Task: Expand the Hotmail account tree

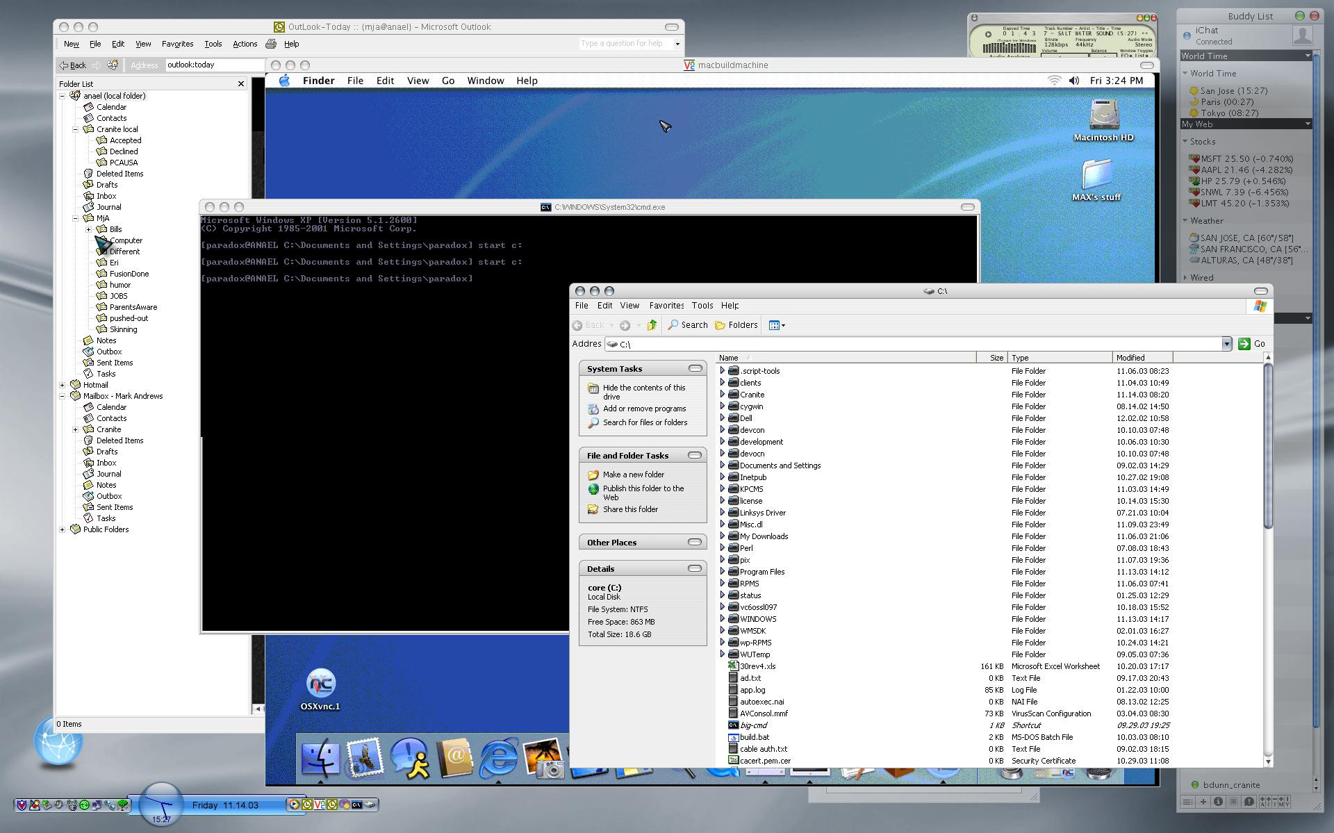Action: click(63, 385)
